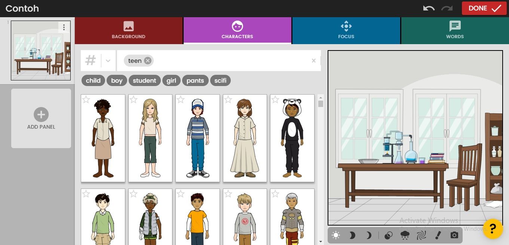Select the girl with tan skirt character
Image resolution: width=509 pixels, height=245 pixels.
[103, 138]
